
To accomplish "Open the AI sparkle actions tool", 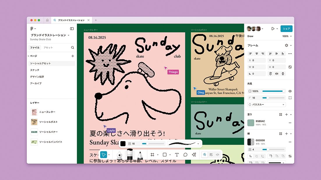I will coord(194,155).
